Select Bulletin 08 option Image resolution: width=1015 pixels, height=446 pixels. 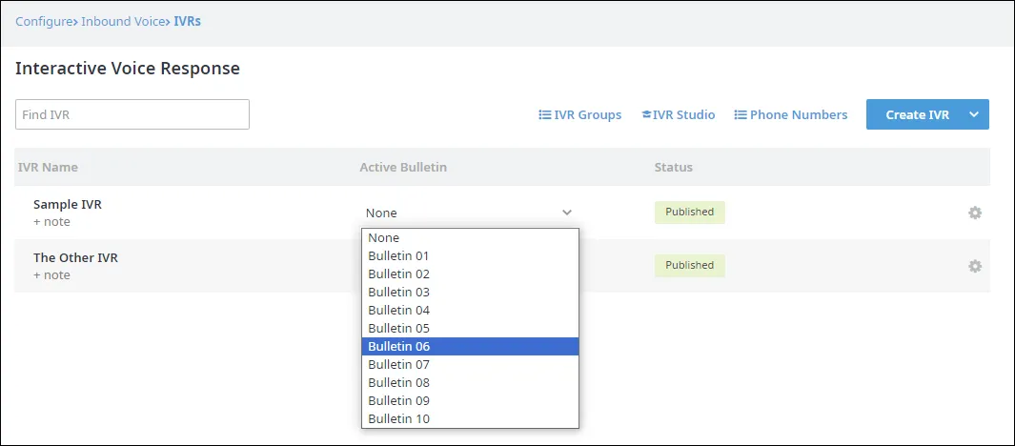(x=470, y=382)
